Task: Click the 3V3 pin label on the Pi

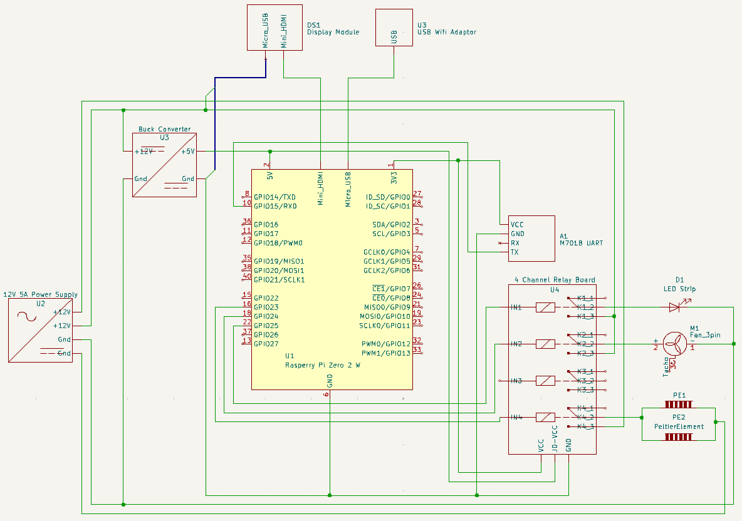Action: pos(394,178)
